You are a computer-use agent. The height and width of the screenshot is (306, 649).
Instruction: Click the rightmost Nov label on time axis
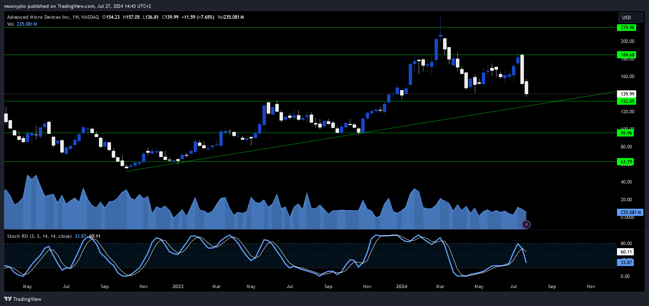pyautogui.click(x=591, y=287)
